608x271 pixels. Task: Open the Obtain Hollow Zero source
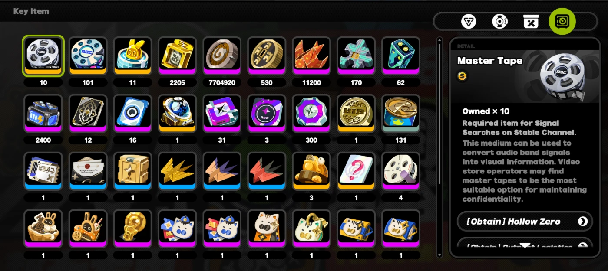tap(525, 222)
